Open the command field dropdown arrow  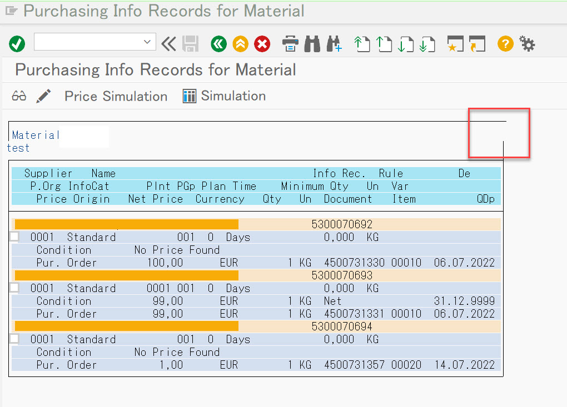coord(147,42)
